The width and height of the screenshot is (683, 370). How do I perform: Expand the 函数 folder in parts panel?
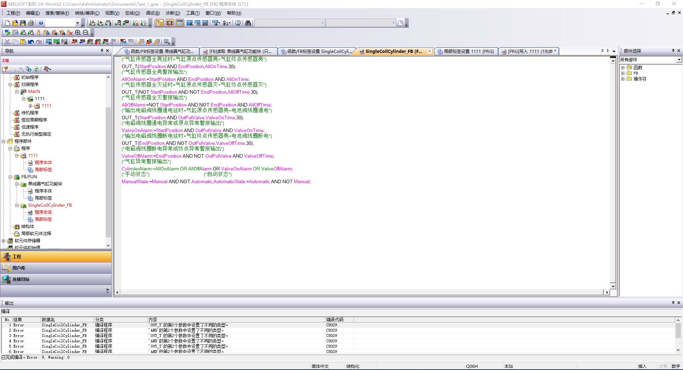pyautogui.click(x=623, y=67)
